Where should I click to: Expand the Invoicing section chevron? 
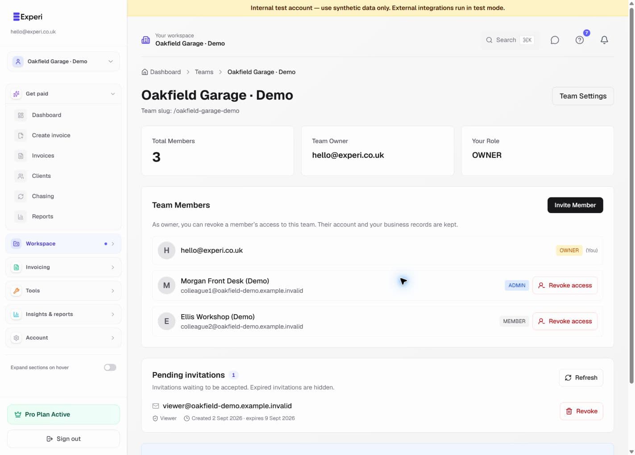click(x=113, y=267)
